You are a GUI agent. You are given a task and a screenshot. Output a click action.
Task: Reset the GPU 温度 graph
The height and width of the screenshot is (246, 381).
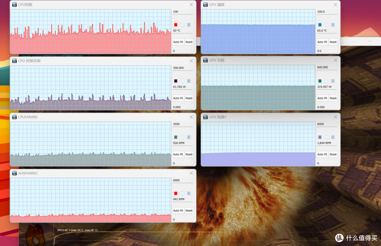[x=333, y=42]
